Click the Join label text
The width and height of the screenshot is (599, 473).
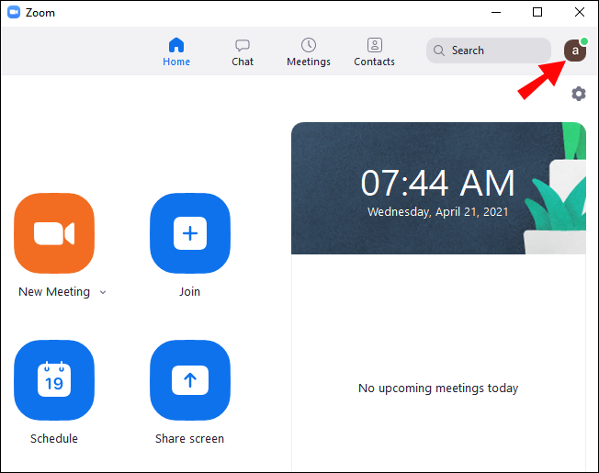tap(190, 292)
